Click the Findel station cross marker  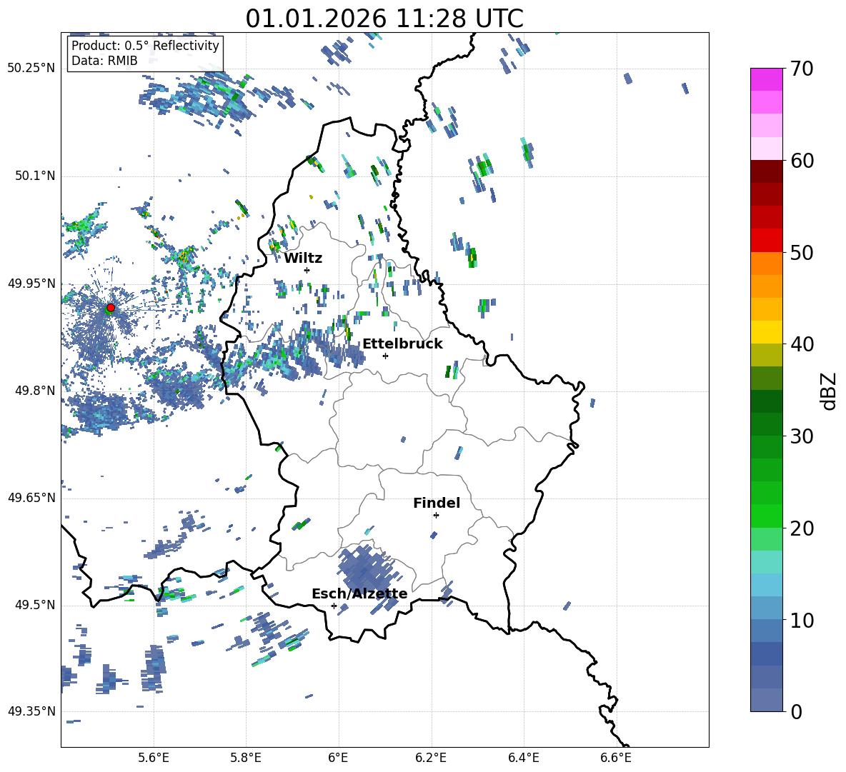point(436,516)
